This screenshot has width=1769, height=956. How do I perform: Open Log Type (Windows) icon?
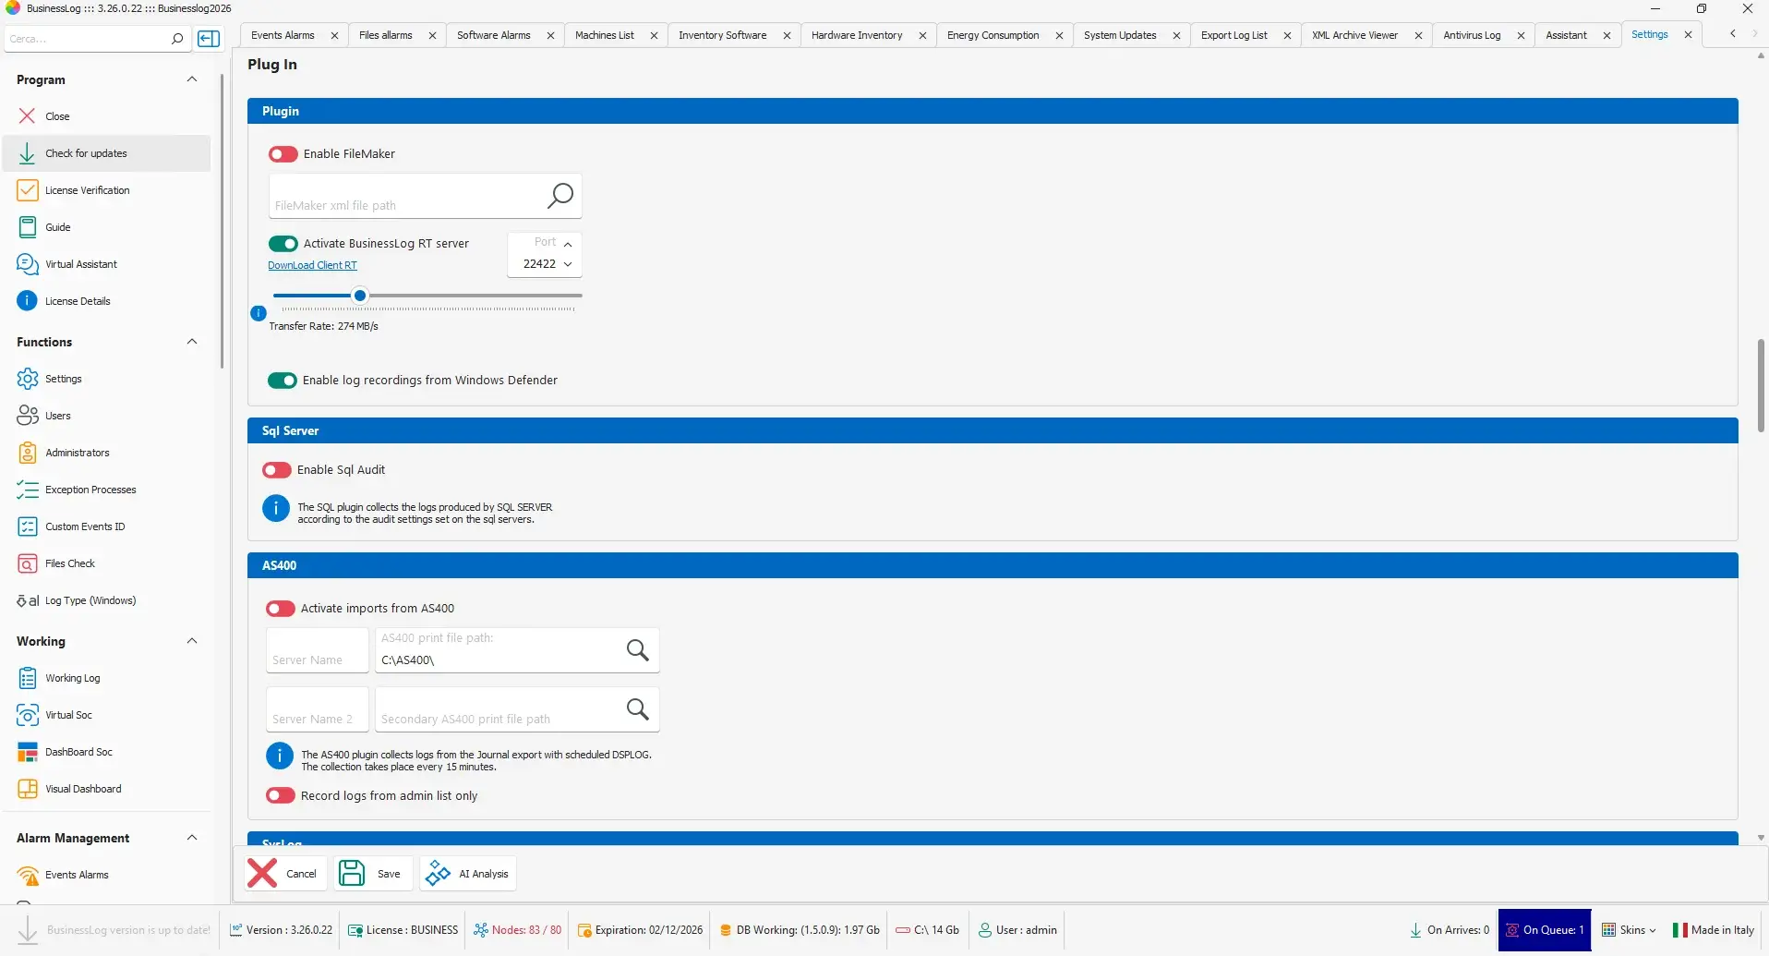[28, 600]
